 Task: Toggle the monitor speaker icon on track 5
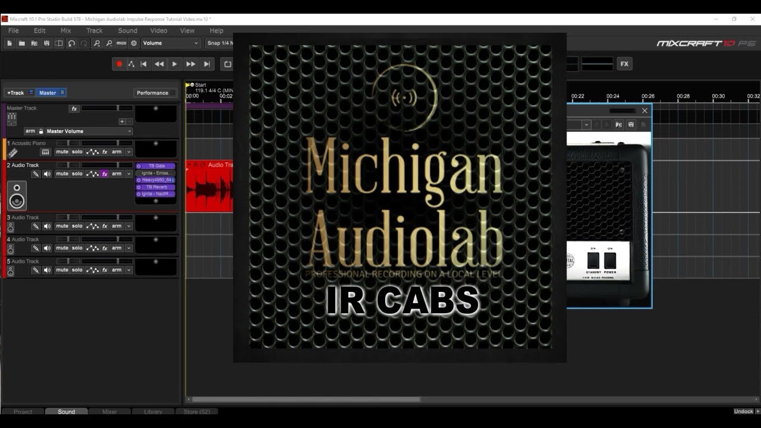click(x=47, y=270)
